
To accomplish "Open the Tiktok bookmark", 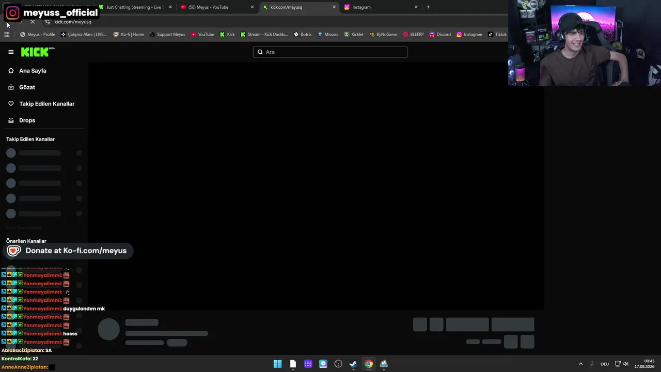I will point(497,35).
